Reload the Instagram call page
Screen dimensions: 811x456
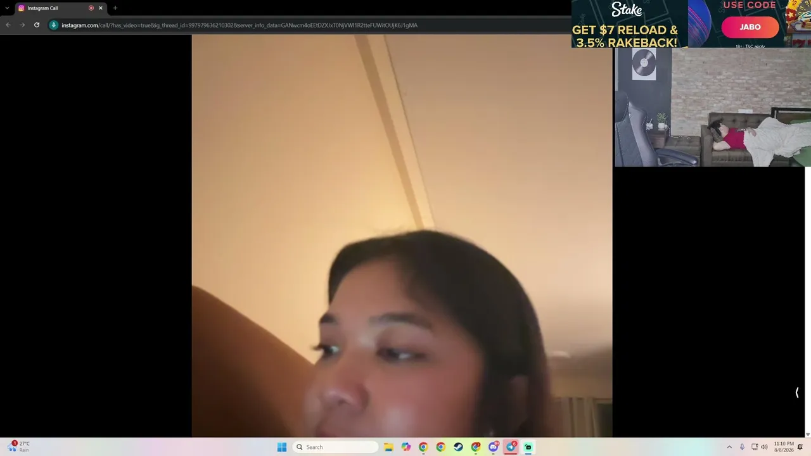[x=37, y=25]
